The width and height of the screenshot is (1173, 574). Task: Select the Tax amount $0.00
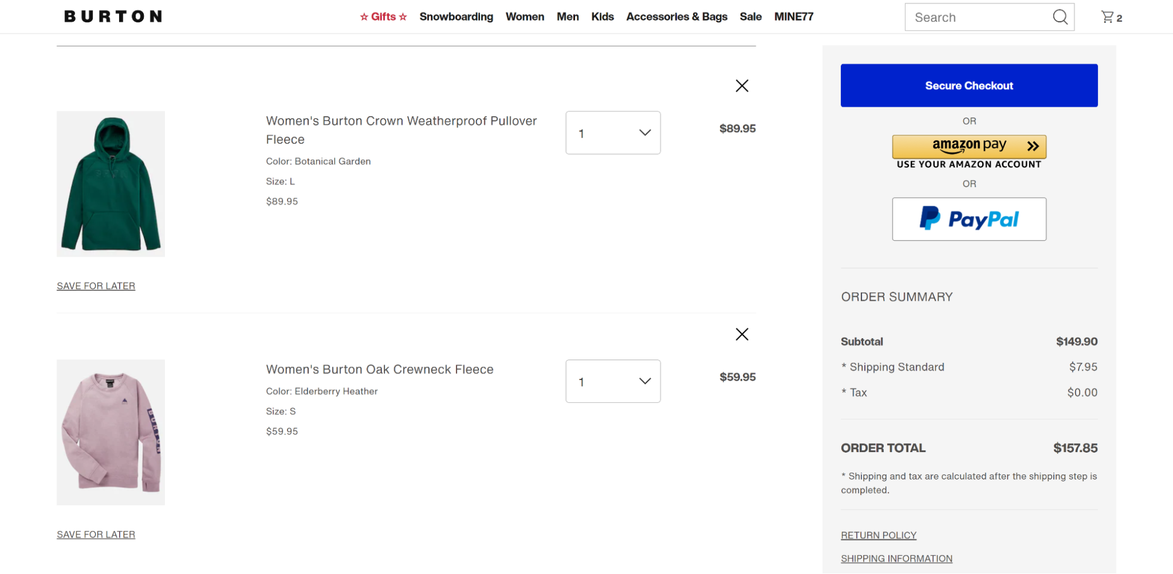pyautogui.click(x=1082, y=393)
